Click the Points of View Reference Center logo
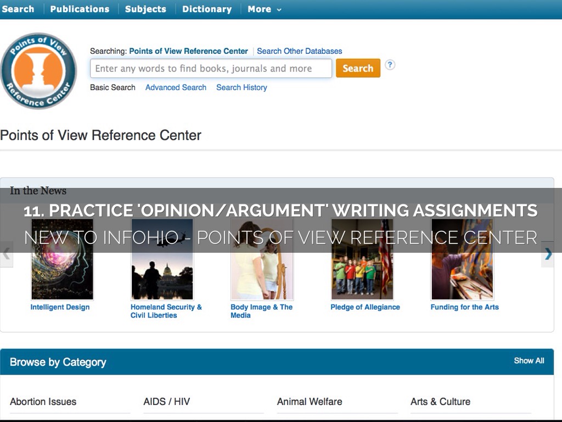562x422 pixels. (x=38, y=71)
